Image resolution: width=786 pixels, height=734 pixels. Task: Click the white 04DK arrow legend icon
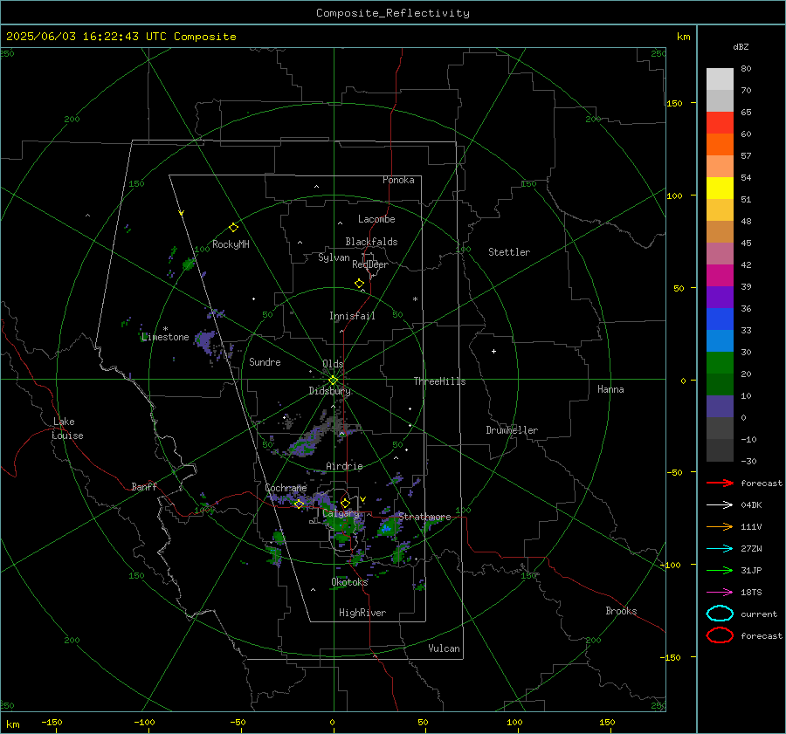(720, 504)
